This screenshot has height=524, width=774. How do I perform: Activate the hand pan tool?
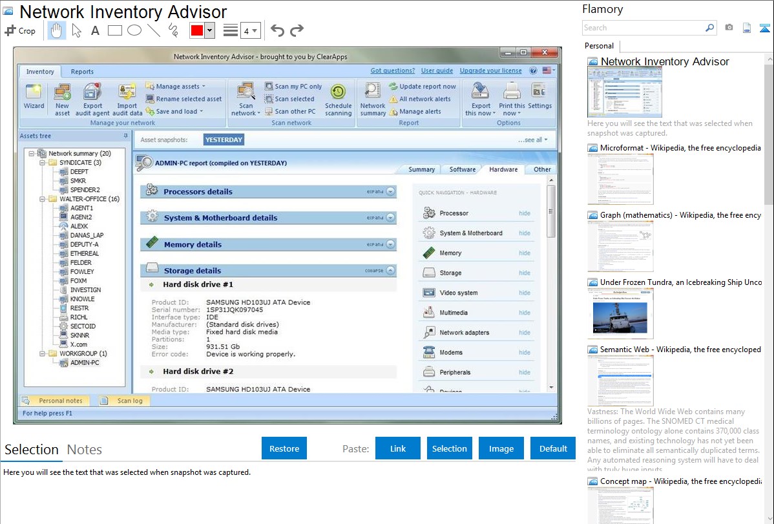(x=56, y=30)
